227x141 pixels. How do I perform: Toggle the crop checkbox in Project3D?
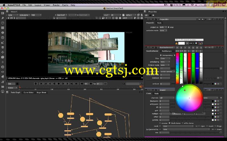[169, 27]
